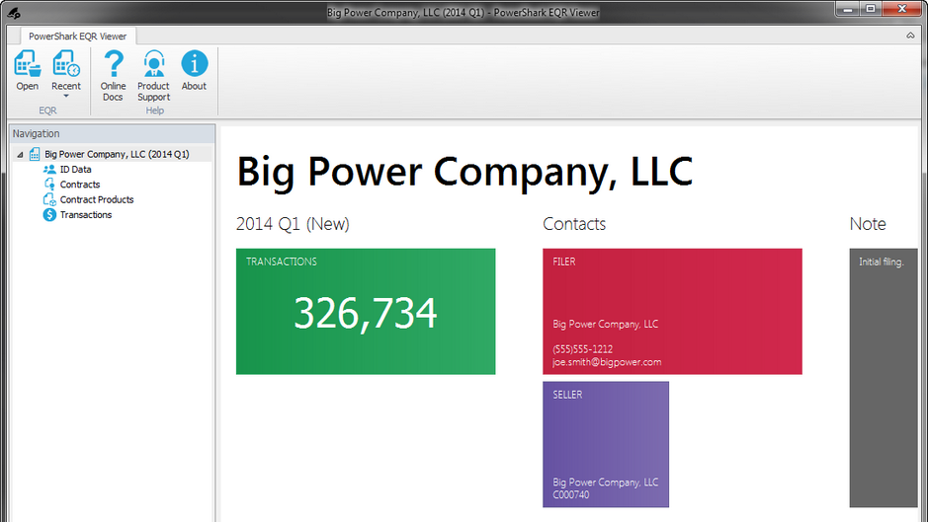Viewport: 928px width, 522px height.
Task: Open Contracts in navigation tree
Action: (x=80, y=185)
